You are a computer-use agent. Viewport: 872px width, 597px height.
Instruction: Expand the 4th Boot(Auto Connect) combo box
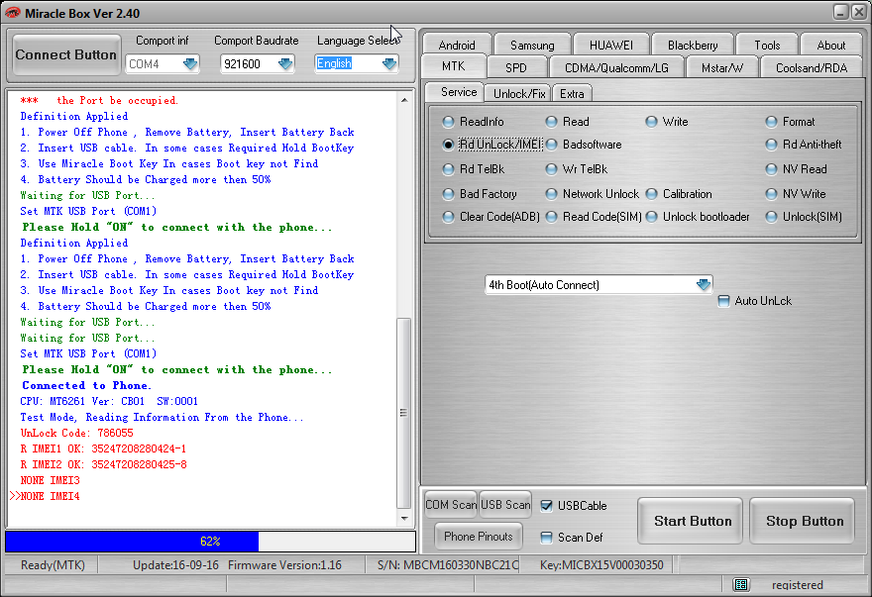[703, 284]
